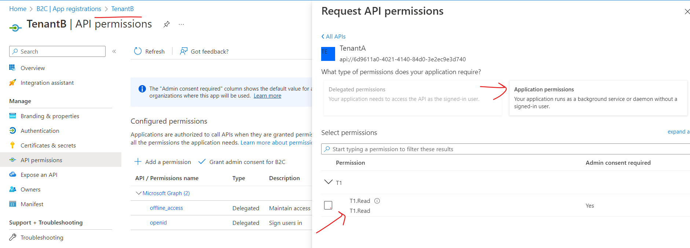Image resolution: width=690 pixels, height=248 pixels.
Task: Collapse the Microsoft Graph (2) group
Action: click(x=139, y=193)
